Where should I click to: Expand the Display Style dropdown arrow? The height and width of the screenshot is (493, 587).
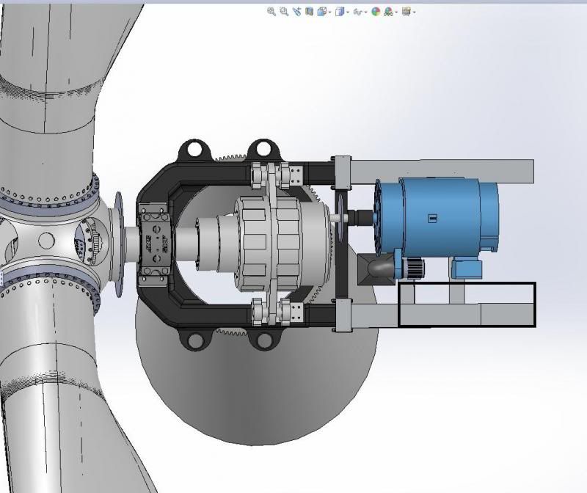tap(348, 12)
